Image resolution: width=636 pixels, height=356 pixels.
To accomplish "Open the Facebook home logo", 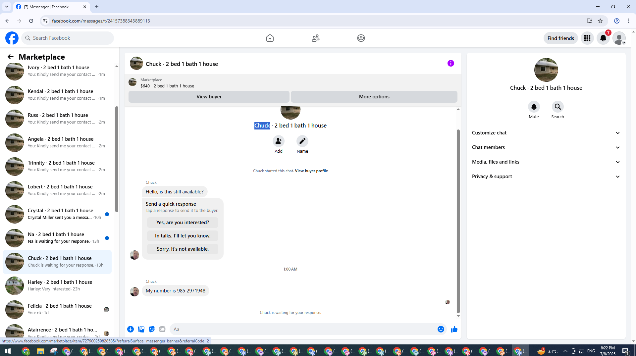I will tap(12, 38).
